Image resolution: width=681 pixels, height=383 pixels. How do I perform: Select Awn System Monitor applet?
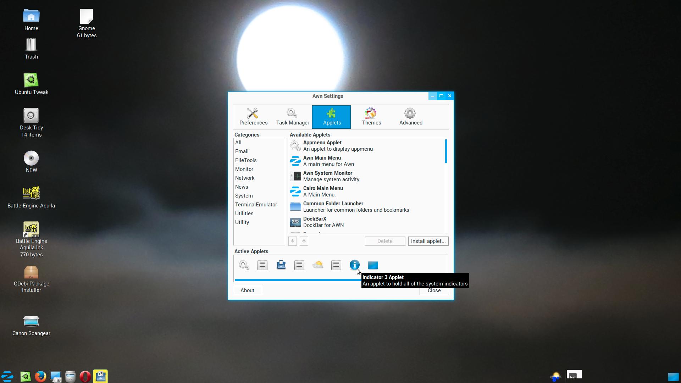pyautogui.click(x=367, y=176)
